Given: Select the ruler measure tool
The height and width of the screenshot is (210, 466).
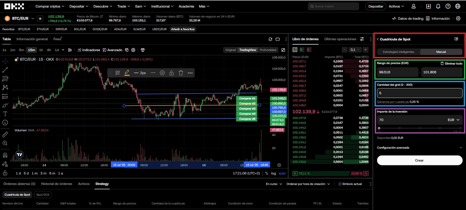Looking at the screenshot, I should [x=5, y=134].
